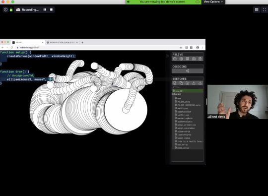Open the P5LIVE reference book icon

coord(187,59)
